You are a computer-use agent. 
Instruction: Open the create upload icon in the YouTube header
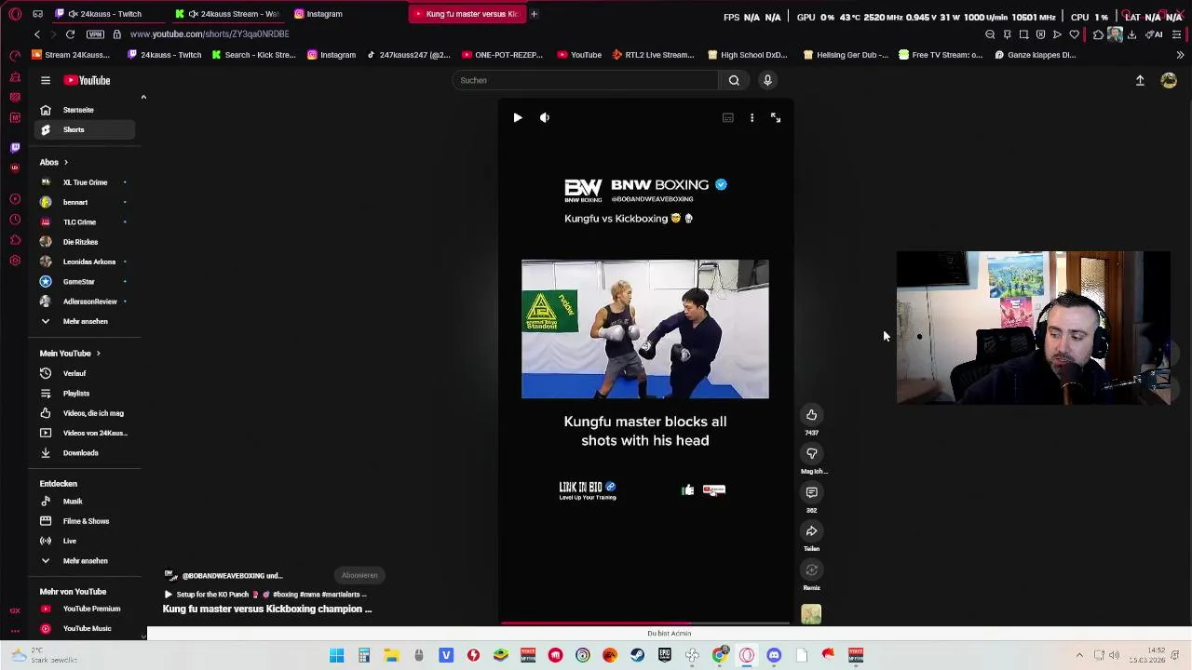tap(1140, 81)
